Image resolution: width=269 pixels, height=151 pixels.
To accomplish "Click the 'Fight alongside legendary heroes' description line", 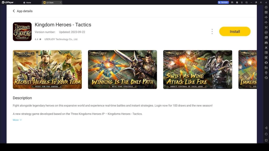I will point(112,105).
